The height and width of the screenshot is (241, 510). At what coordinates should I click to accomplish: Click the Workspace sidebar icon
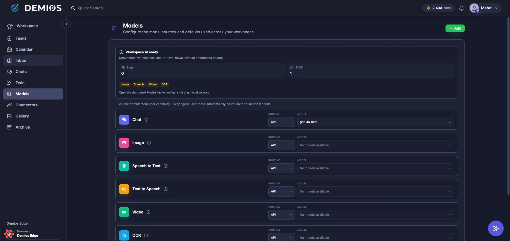pyautogui.click(x=10, y=26)
